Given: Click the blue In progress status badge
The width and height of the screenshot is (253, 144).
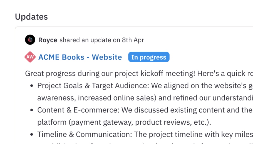Looking at the screenshot, I should tap(149, 57).
